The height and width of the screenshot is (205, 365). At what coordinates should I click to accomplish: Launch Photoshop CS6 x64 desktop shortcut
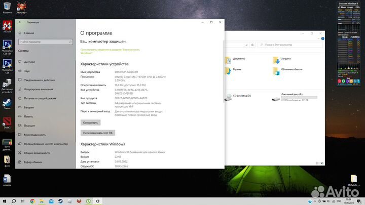pyautogui.click(x=7, y=48)
